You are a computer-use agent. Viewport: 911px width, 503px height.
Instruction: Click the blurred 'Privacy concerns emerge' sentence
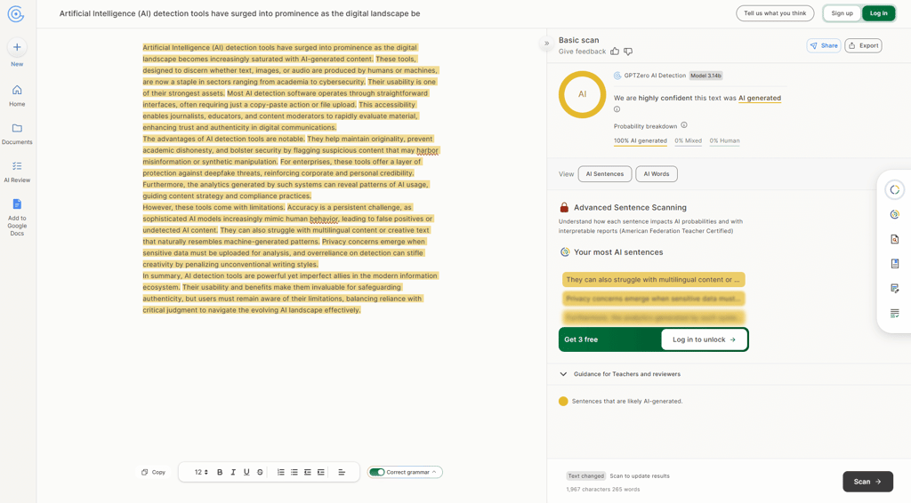point(654,299)
